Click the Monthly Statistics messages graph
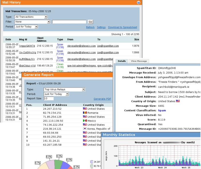Screen dimensions: 201x169 click(x=159, y=156)
